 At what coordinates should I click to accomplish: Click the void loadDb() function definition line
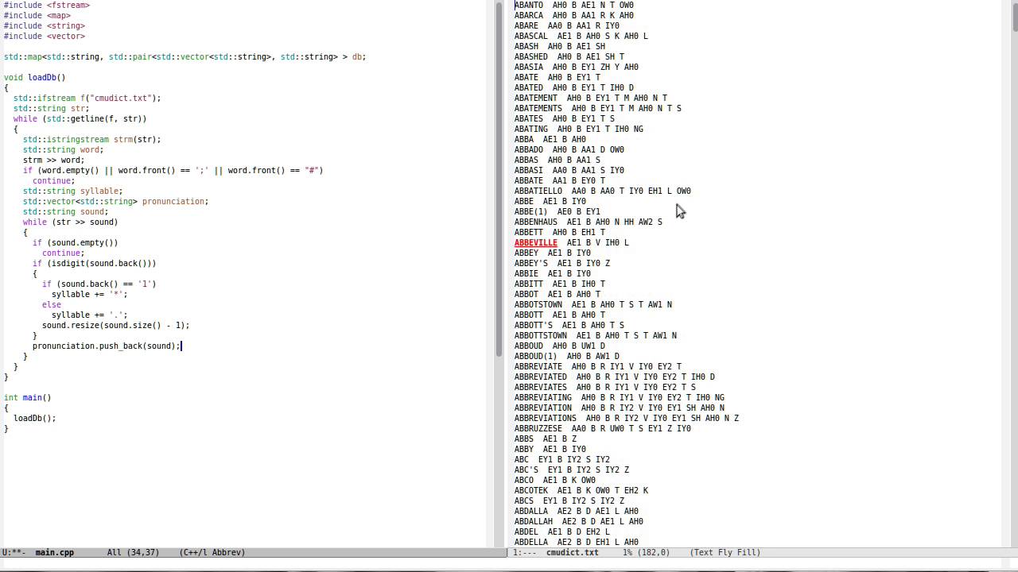click(35, 77)
